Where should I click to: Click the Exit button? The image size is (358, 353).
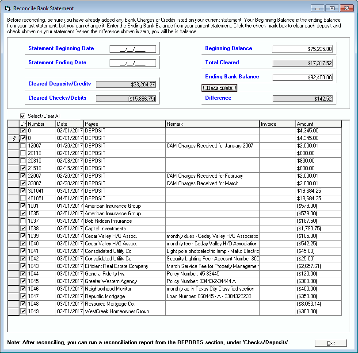click(331, 343)
